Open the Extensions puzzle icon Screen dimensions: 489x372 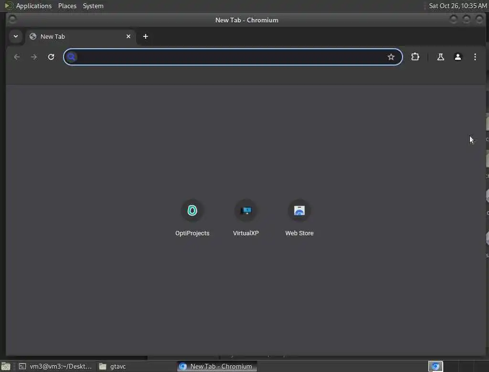[x=415, y=57]
